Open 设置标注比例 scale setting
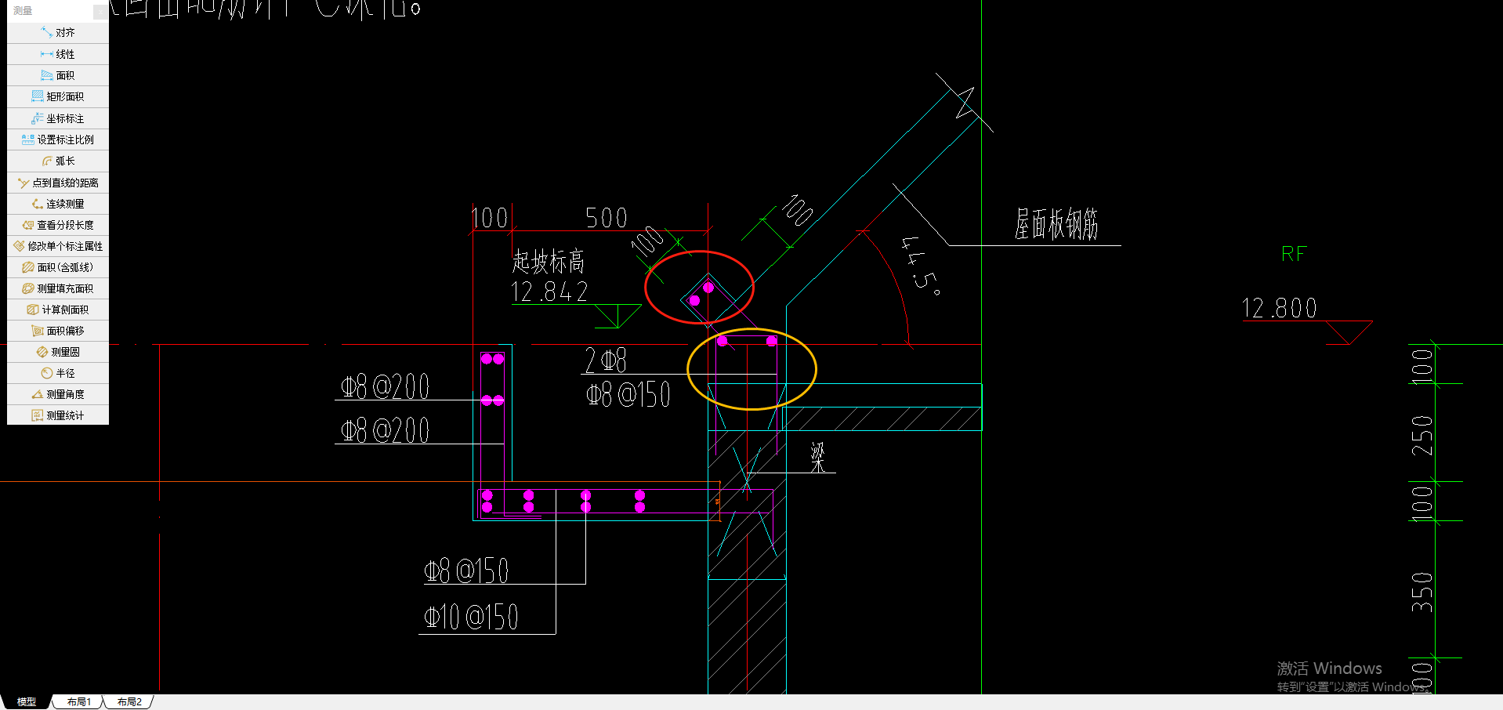Screen dimensions: 1503x710 [58, 139]
